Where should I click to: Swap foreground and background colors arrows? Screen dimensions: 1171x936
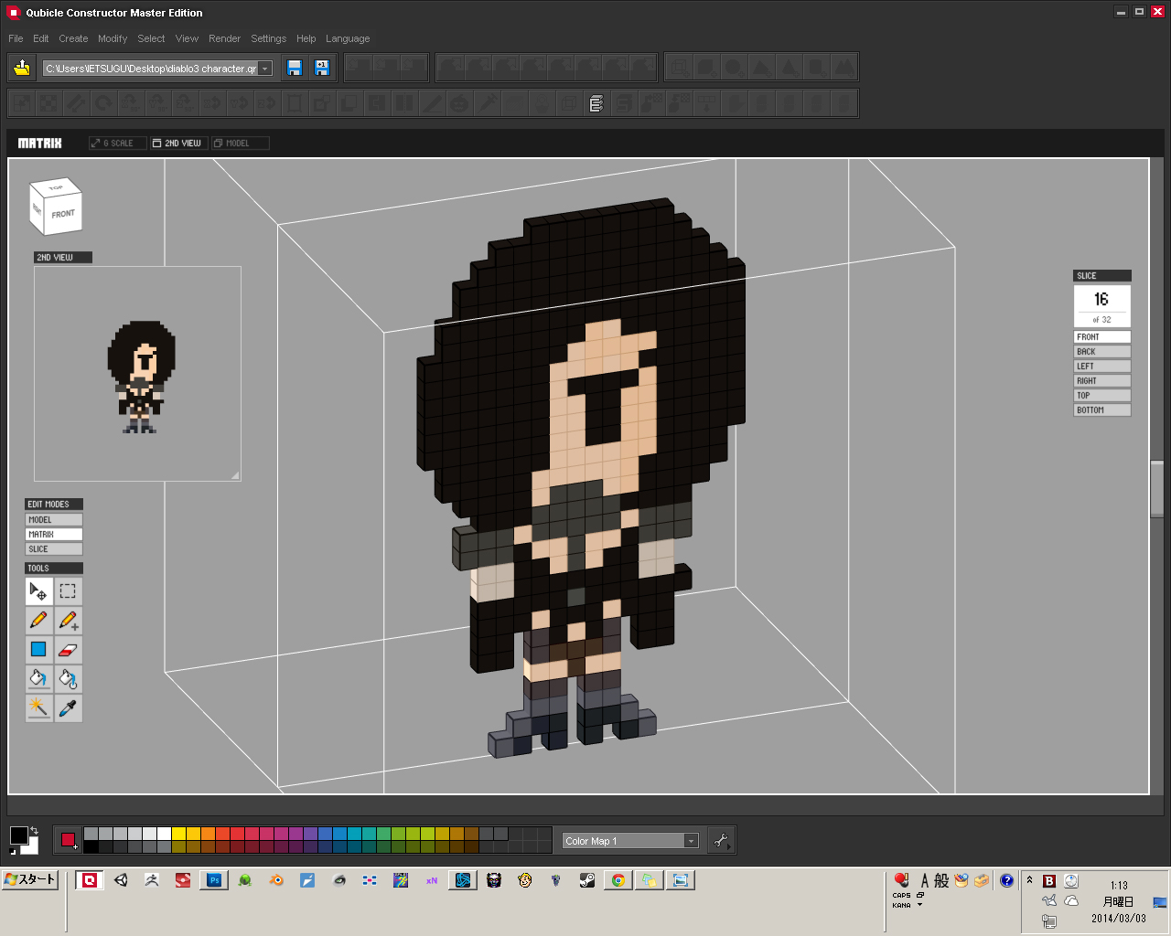[x=34, y=830]
